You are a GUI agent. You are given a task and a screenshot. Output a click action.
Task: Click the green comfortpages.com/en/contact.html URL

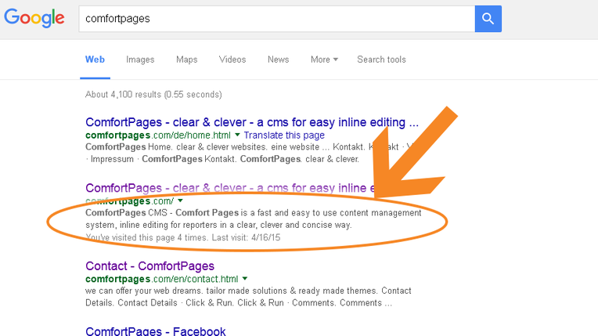[161, 279]
